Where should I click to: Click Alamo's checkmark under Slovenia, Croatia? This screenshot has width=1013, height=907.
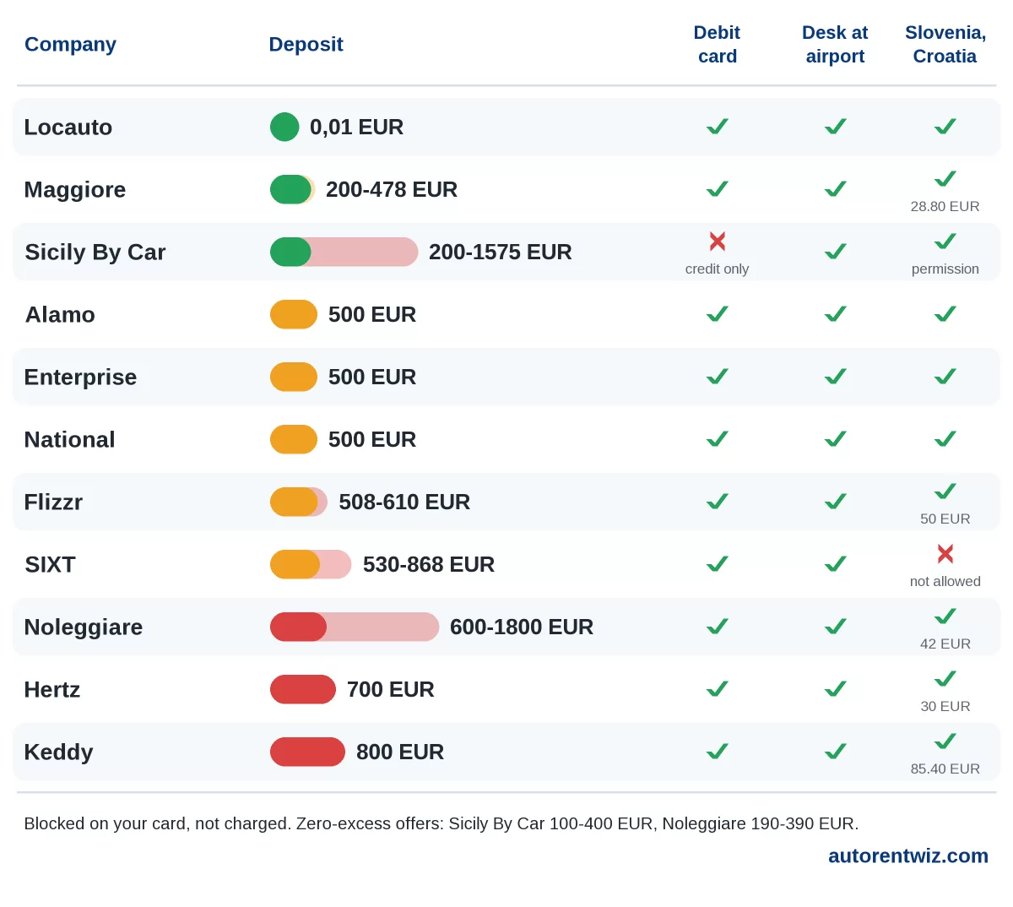[x=945, y=314]
